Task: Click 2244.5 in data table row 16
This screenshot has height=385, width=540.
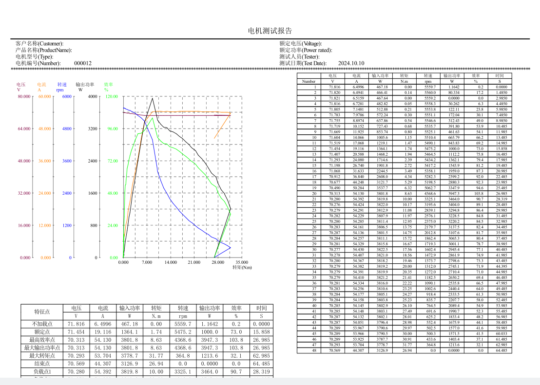Action: click(x=382, y=171)
